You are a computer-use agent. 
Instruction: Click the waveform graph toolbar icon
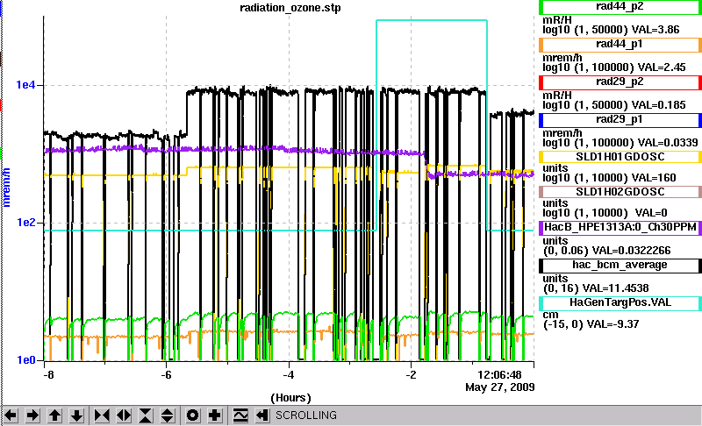240,415
